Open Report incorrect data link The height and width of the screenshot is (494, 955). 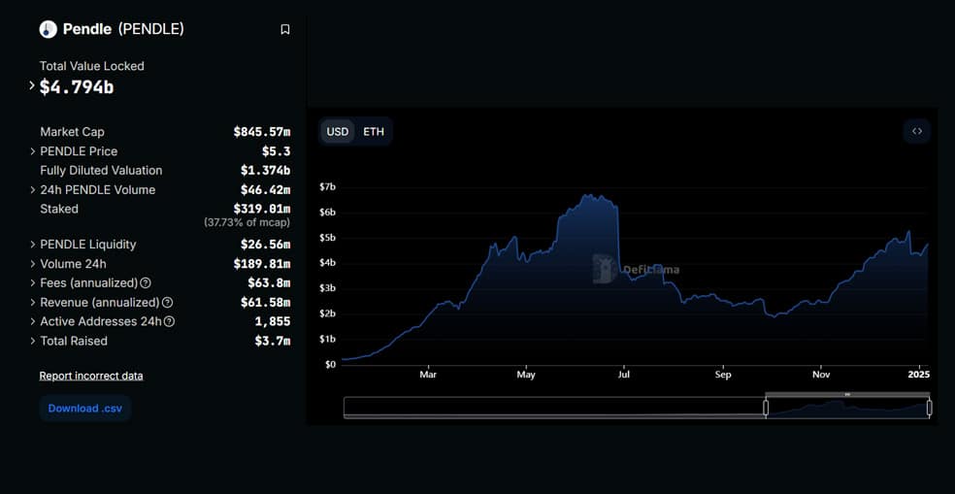click(91, 376)
